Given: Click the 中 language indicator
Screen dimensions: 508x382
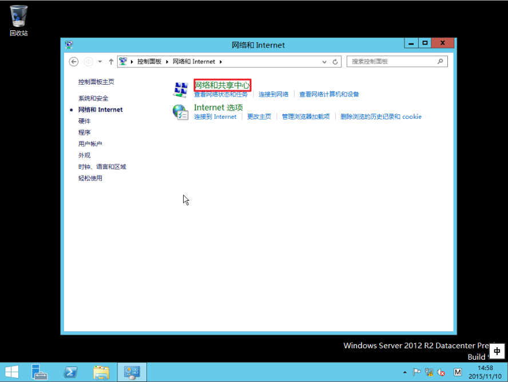Looking at the screenshot, I should (497, 351).
